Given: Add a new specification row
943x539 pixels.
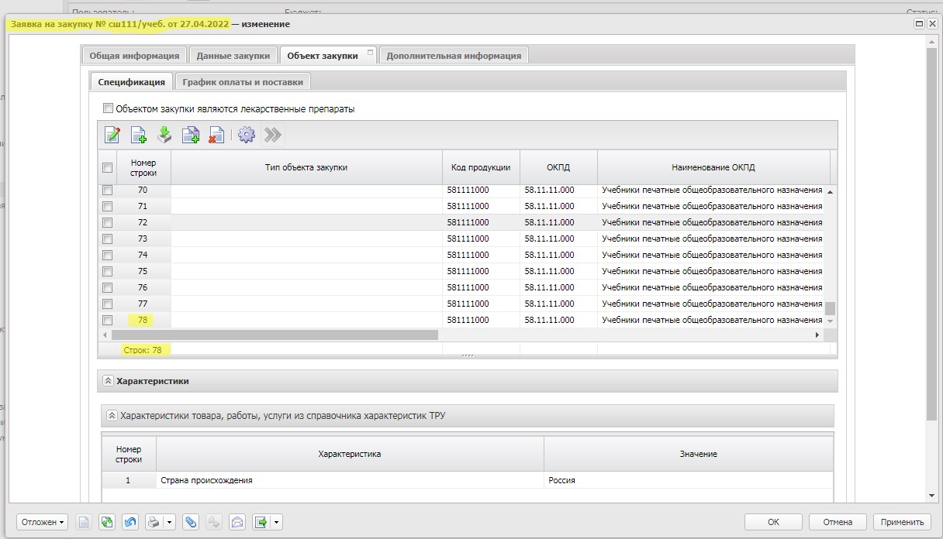Looking at the screenshot, I should pyautogui.click(x=139, y=136).
